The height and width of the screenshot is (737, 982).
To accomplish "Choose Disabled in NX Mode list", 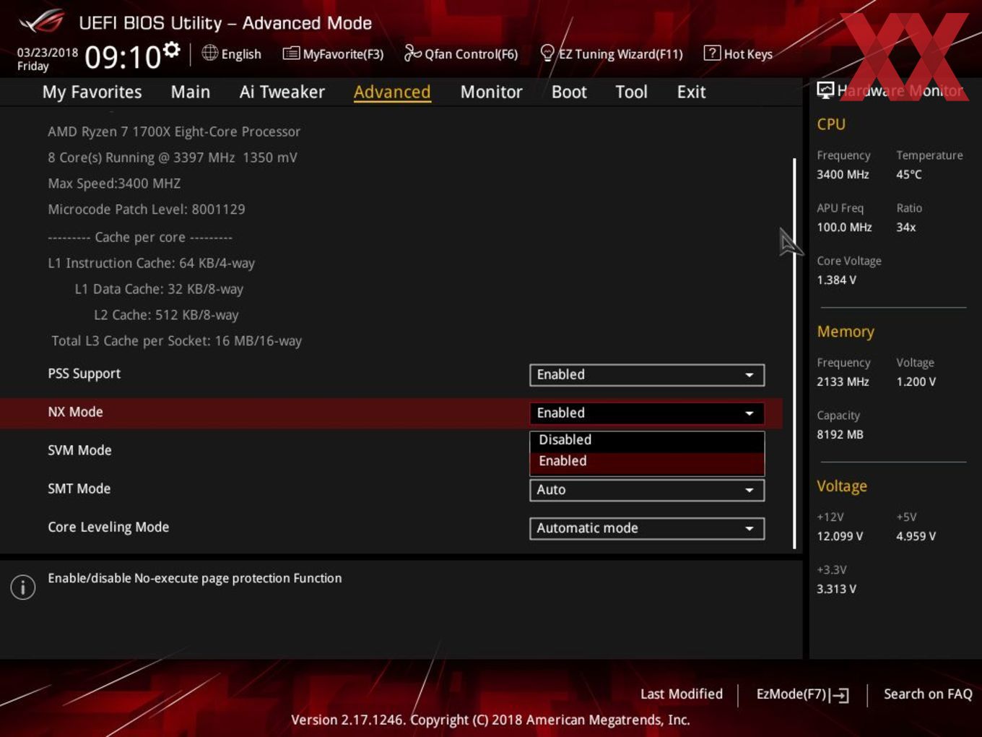I will click(647, 439).
